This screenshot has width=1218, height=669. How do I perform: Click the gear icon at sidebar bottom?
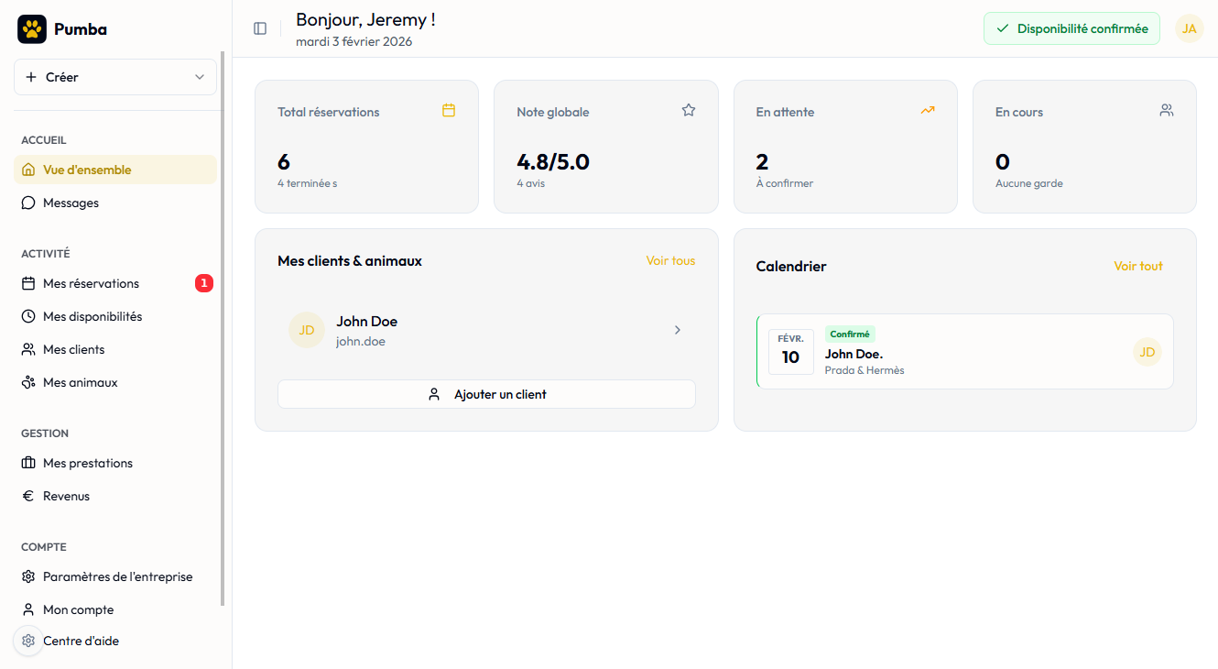coord(28,641)
